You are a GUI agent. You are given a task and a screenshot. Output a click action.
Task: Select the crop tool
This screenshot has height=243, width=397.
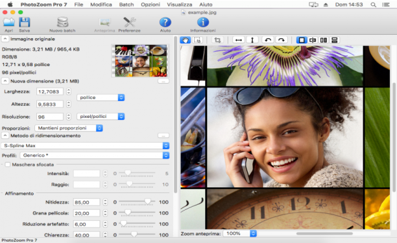tap(217, 40)
